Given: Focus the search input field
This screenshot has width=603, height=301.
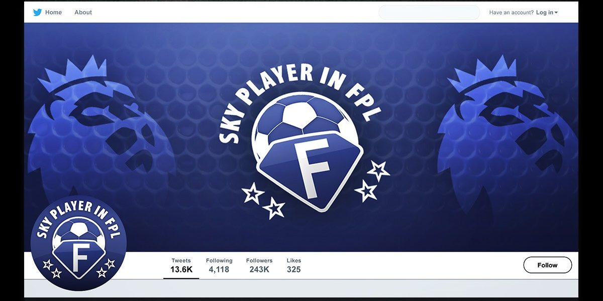Looking at the screenshot, I should pos(429,13).
